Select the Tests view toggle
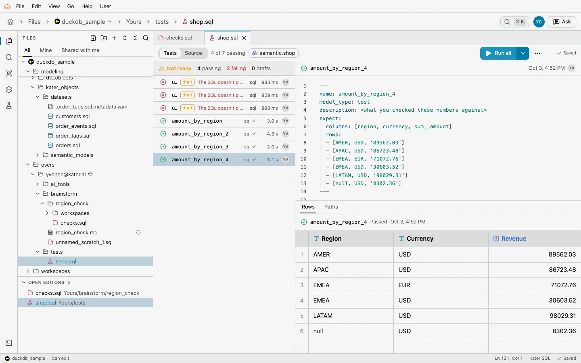 pos(170,53)
